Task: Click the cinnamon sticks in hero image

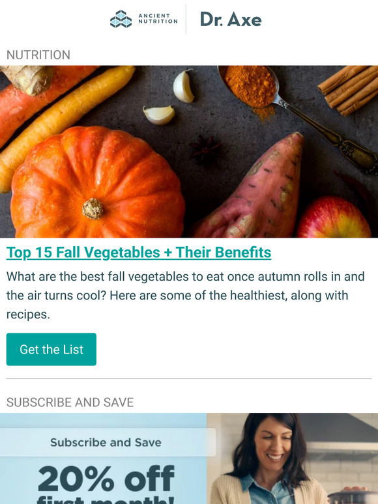Action: pyautogui.click(x=349, y=90)
